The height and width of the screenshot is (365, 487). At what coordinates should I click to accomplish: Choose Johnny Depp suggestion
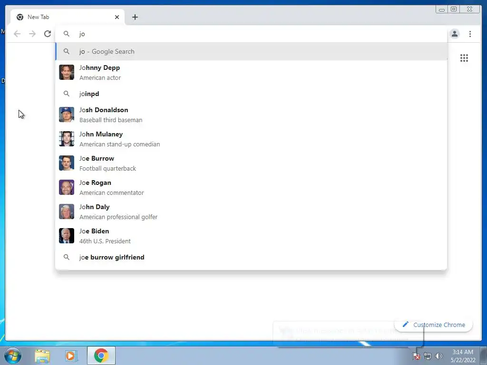(x=251, y=72)
